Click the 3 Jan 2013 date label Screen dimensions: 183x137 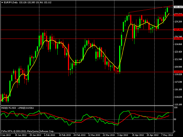[6, 135]
